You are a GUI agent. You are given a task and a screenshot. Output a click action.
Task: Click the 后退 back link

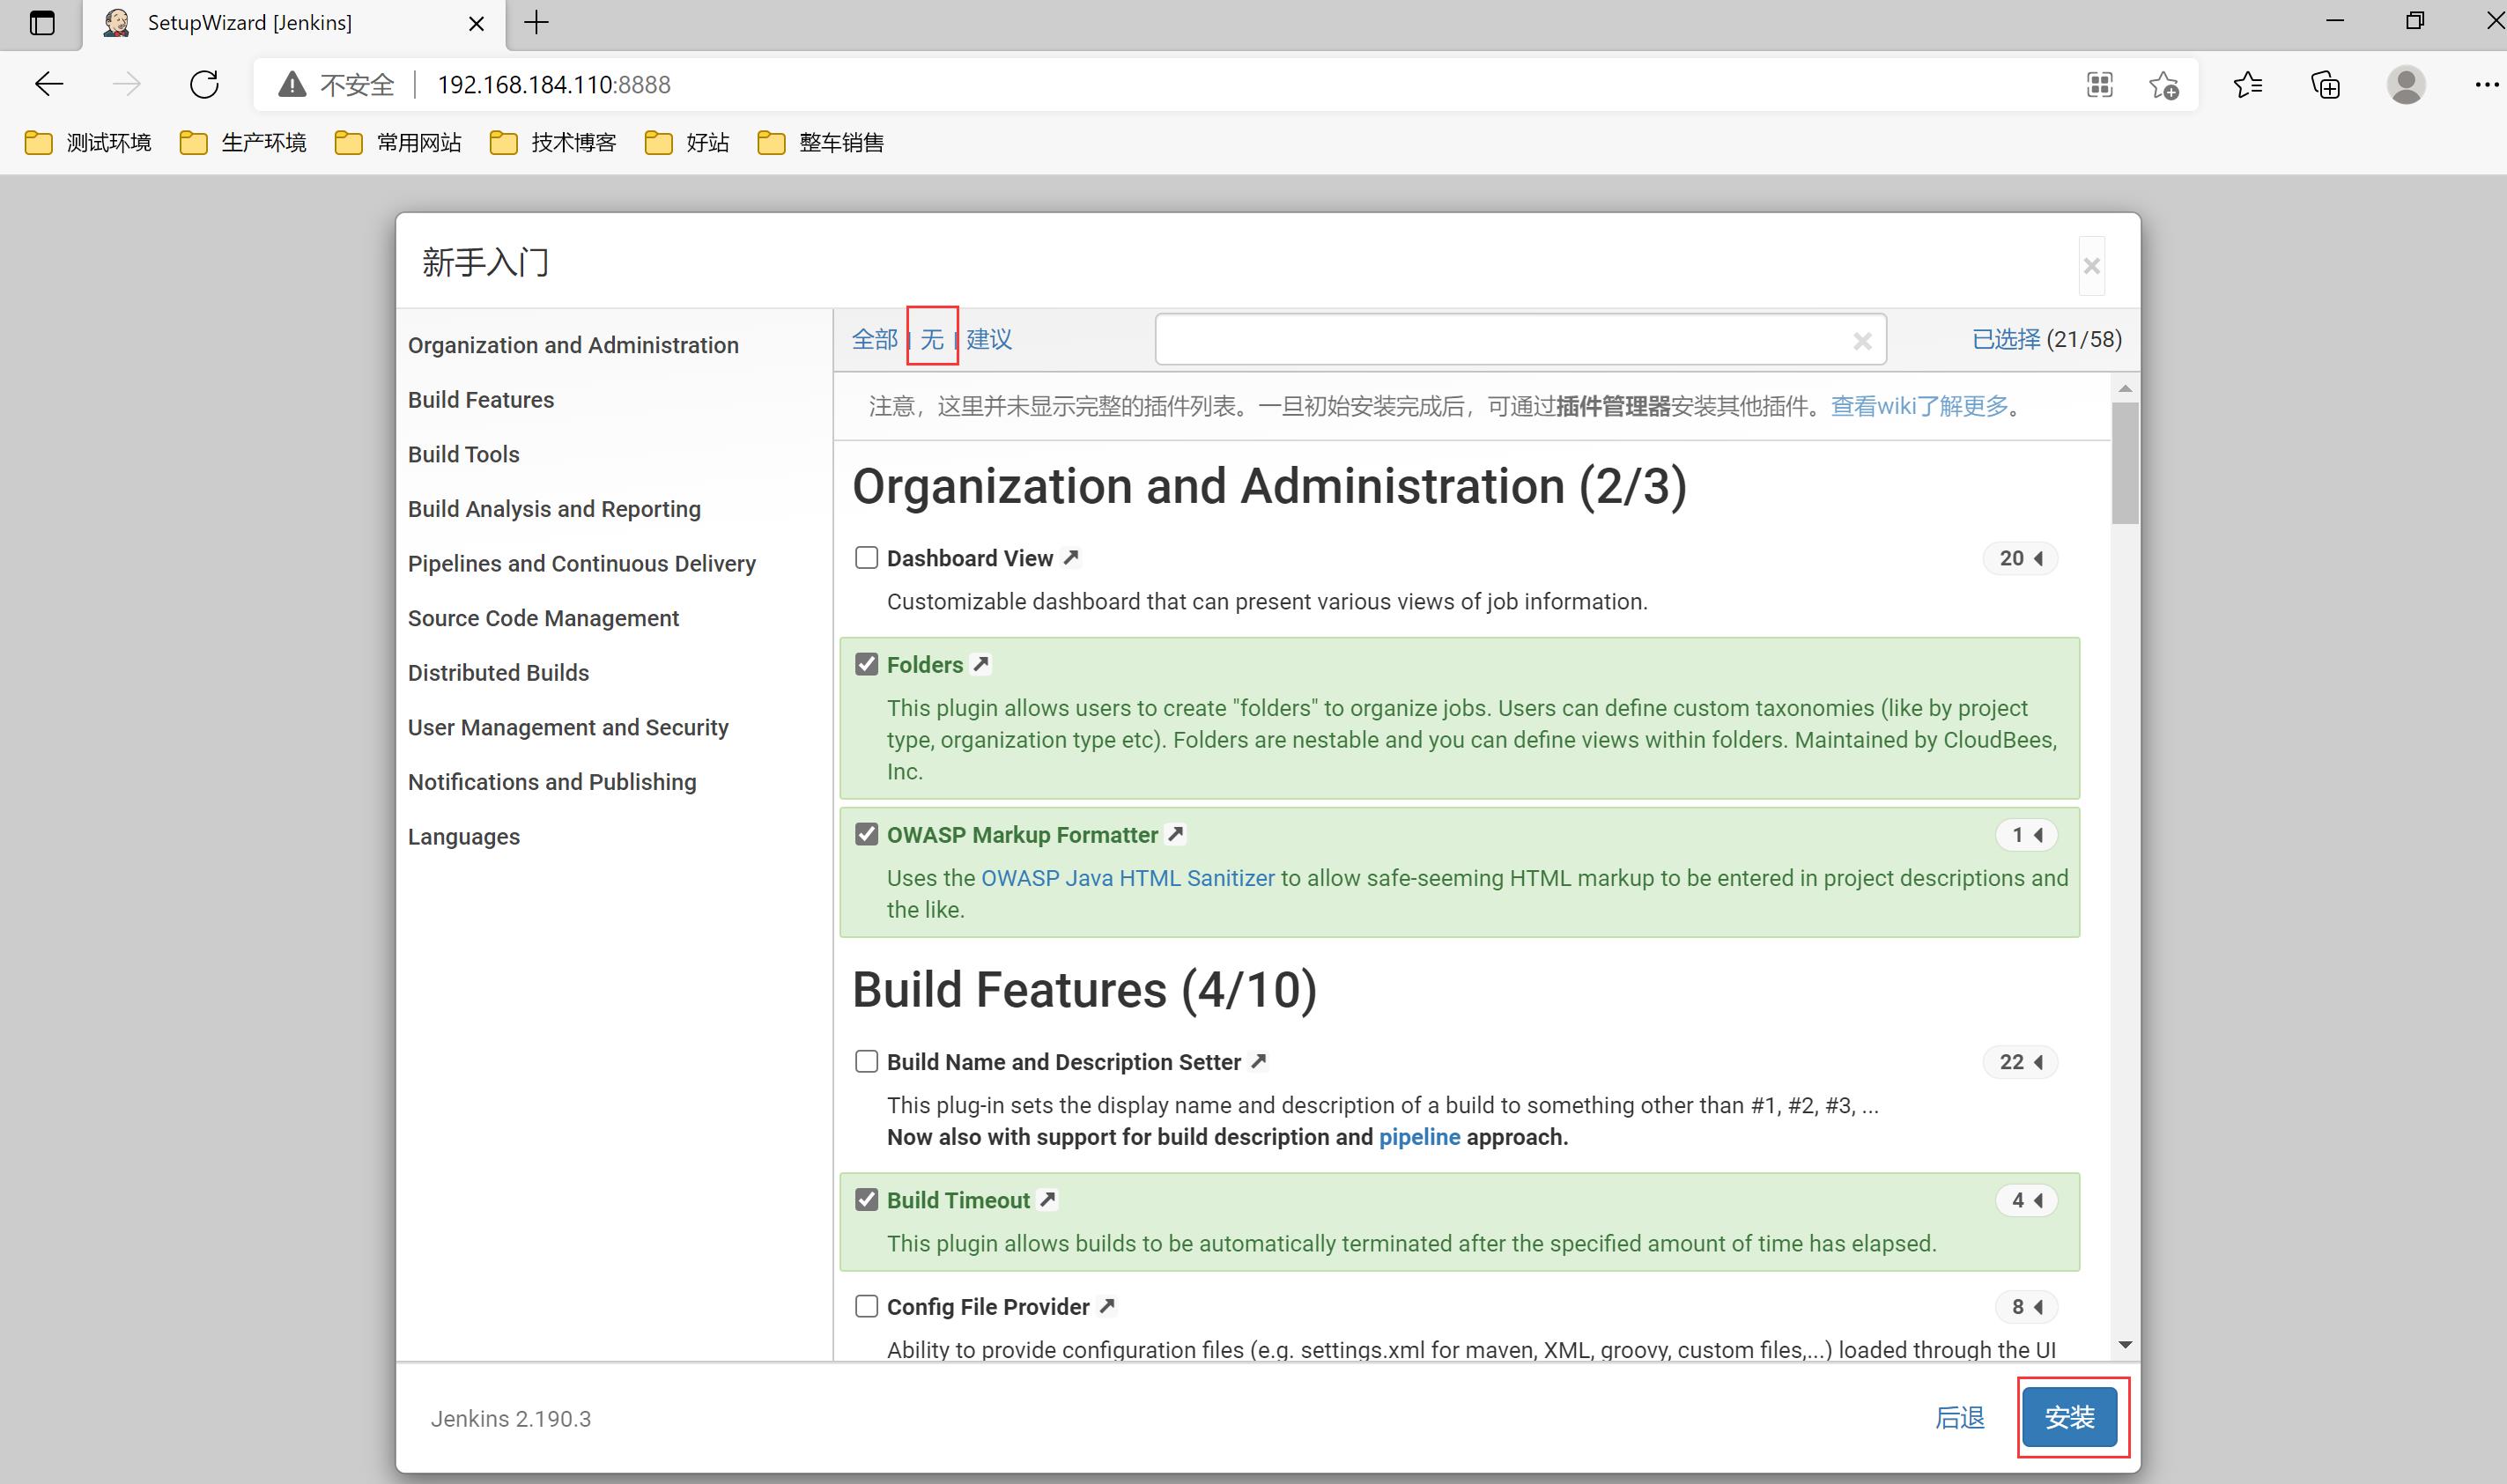point(1960,1417)
